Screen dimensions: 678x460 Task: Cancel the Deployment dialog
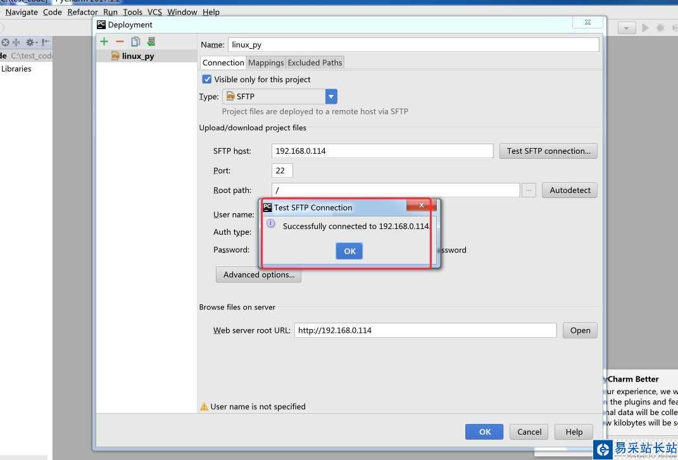tap(529, 432)
